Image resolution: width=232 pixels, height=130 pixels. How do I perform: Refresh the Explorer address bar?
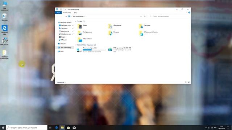pos(145,17)
